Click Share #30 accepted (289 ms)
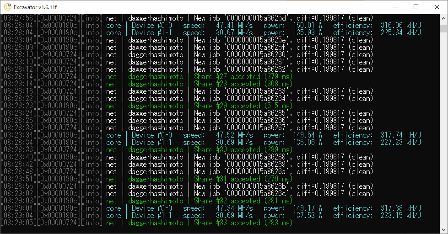The width and height of the screenshot is (448, 234). click(x=243, y=150)
